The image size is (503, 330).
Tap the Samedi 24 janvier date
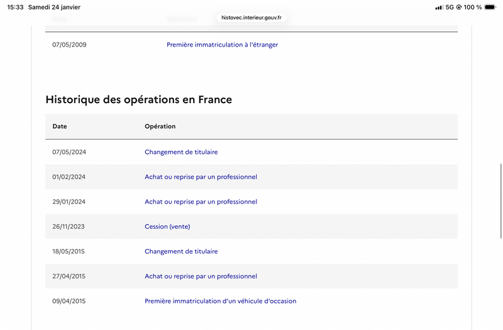(x=54, y=7)
